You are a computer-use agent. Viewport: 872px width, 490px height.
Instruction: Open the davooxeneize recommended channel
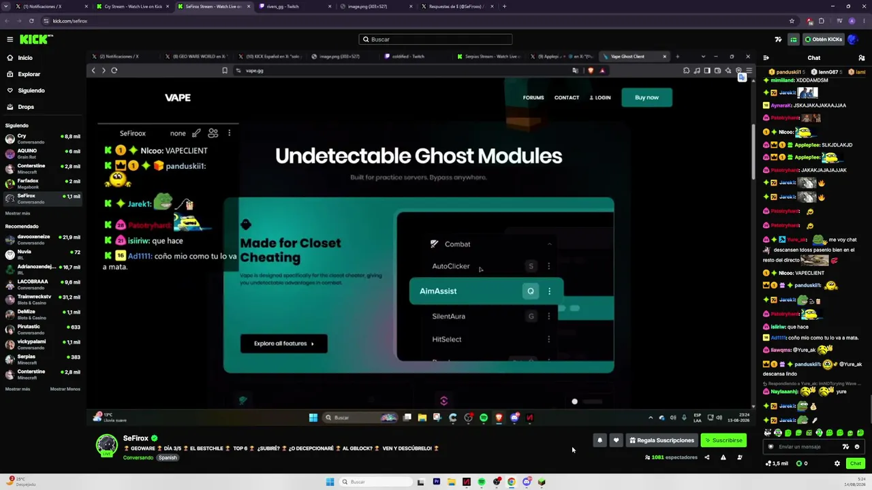coord(42,240)
